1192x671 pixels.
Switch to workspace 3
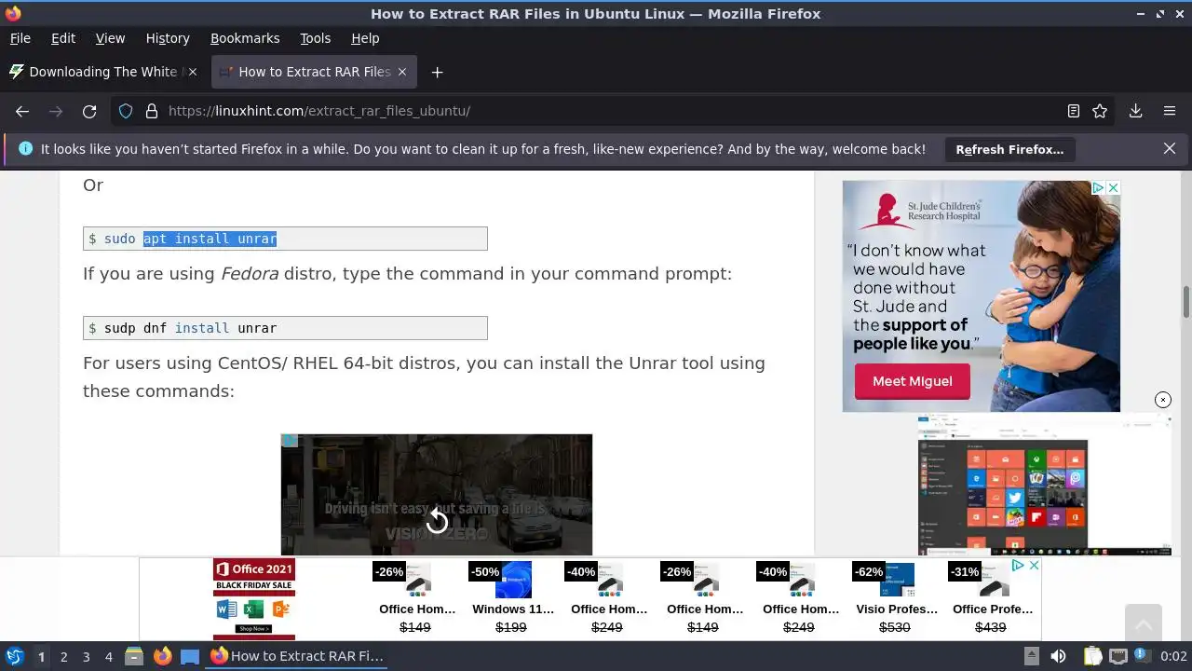tap(86, 657)
